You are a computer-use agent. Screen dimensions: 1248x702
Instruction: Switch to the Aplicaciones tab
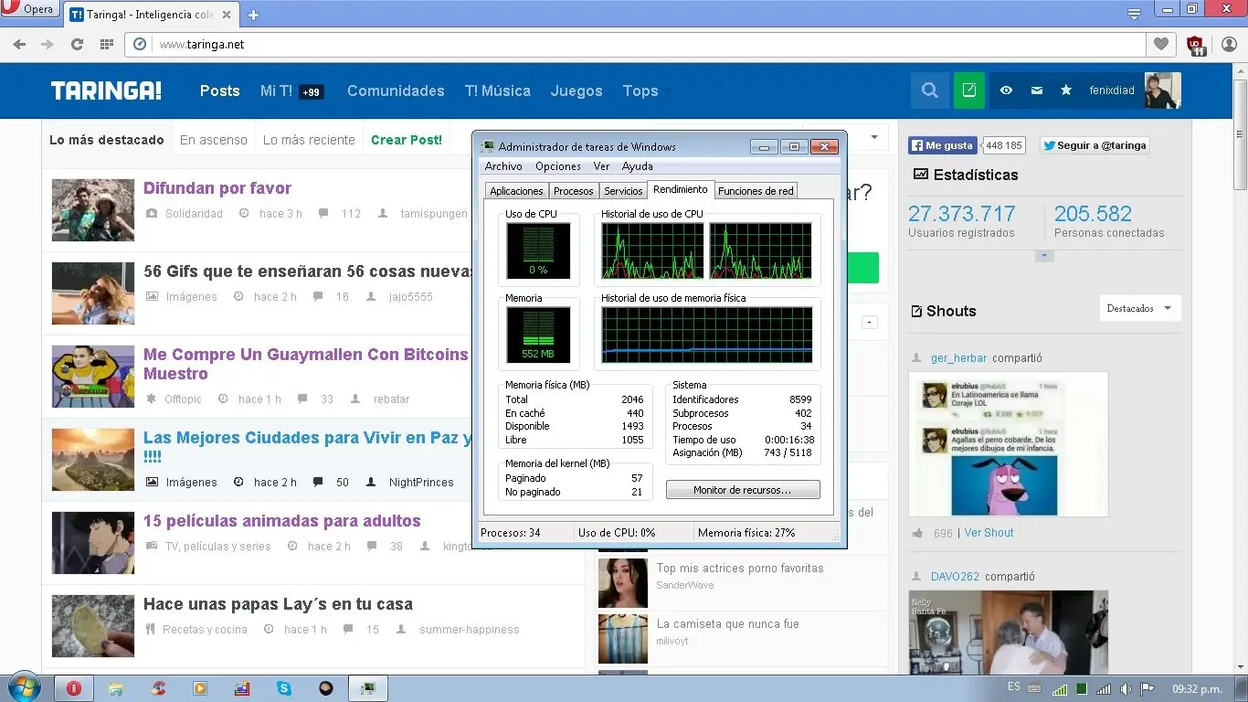(x=516, y=191)
